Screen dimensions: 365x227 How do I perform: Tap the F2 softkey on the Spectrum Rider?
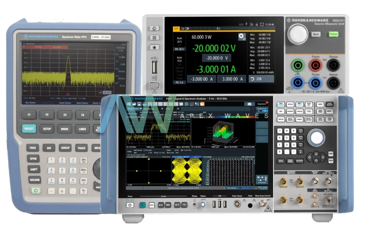pos(47,115)
